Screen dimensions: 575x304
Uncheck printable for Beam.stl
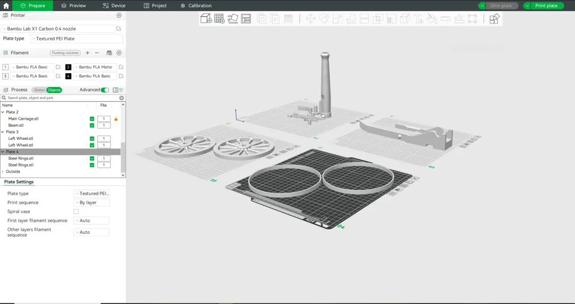pyautogui.click(x=92, y=126)
